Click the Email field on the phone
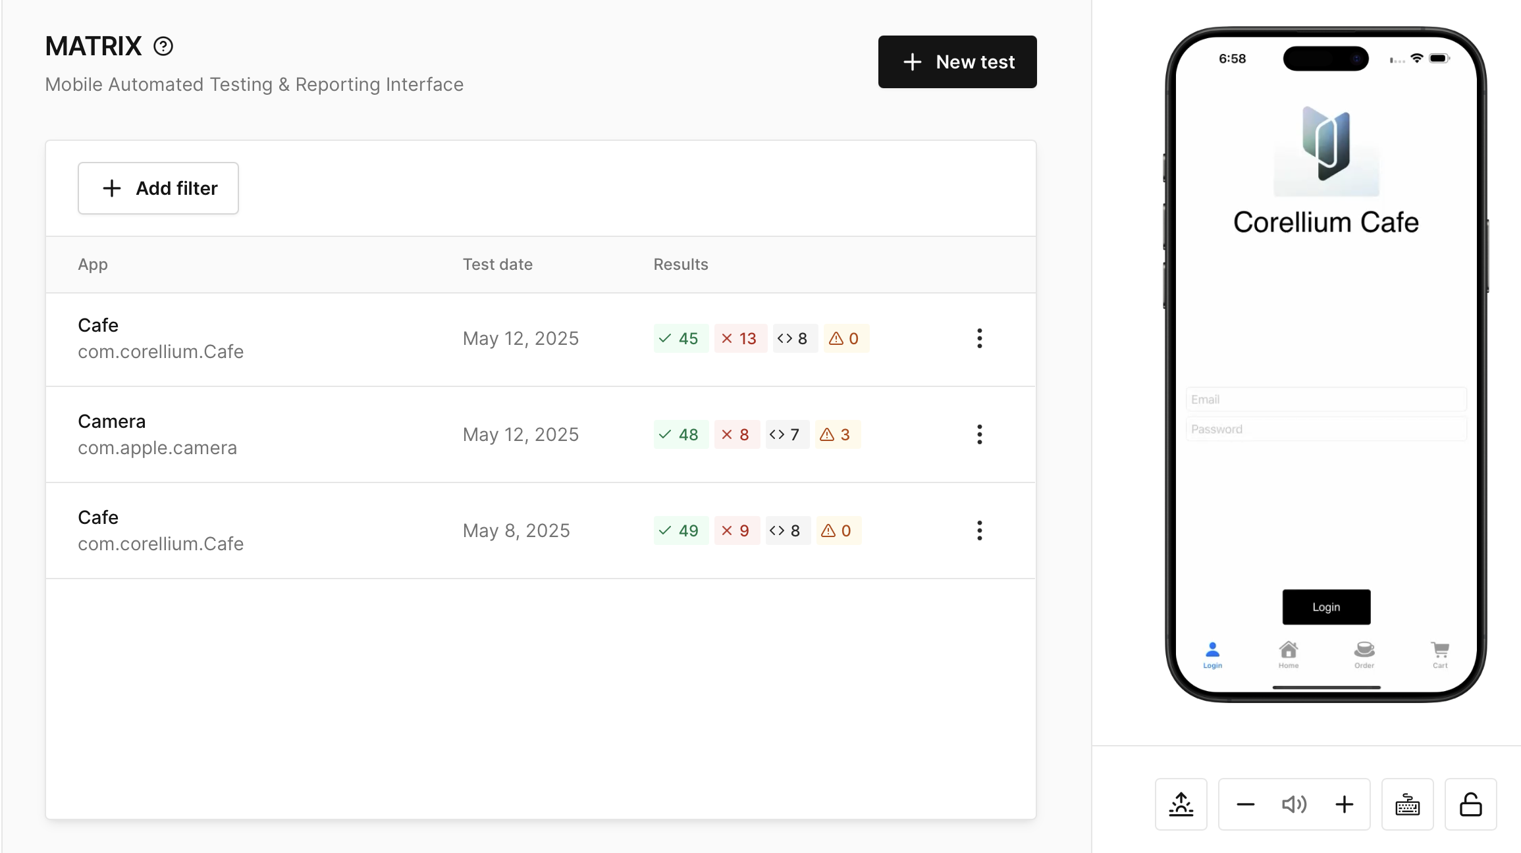 1326,400
